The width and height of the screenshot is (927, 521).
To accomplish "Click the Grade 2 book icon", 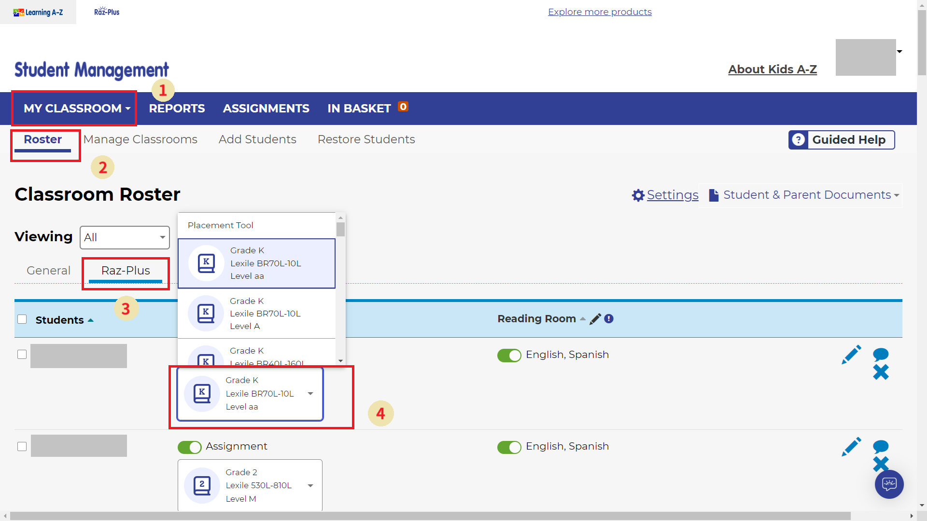I will pos(202,485).
